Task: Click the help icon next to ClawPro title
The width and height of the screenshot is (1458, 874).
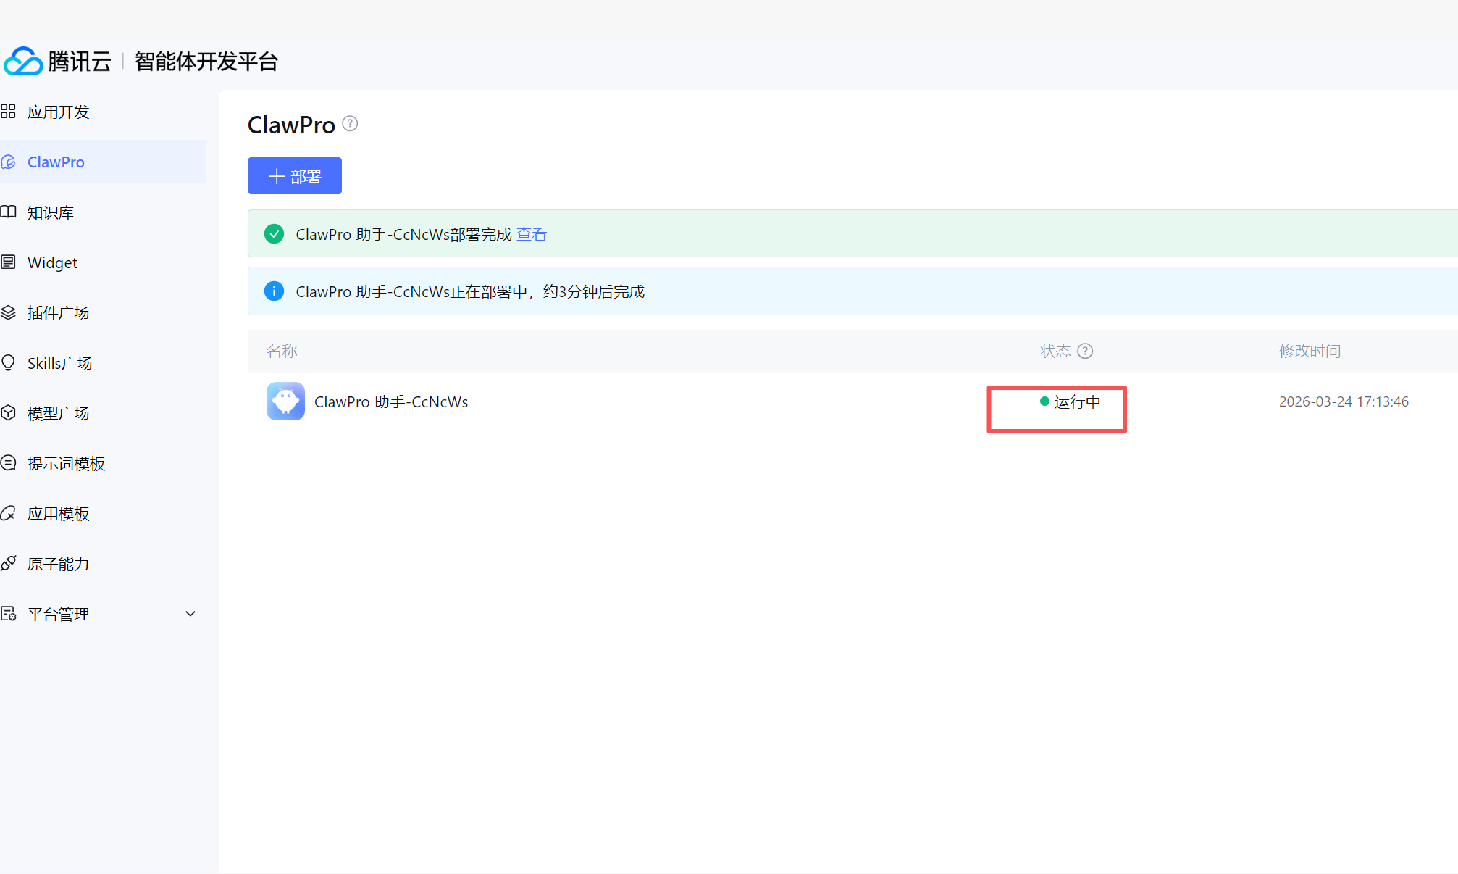Action: [x=350, y=124]
